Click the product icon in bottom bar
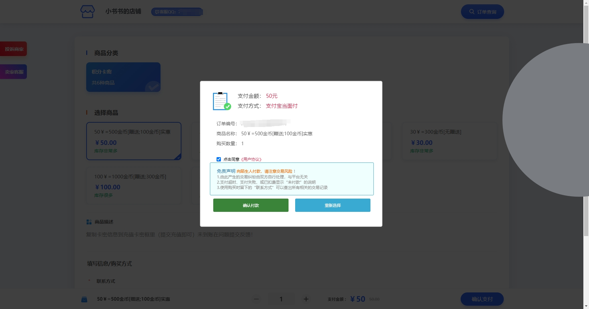Image resolution: width=589 pixels, height=309 pixels. tap(84, 299)
